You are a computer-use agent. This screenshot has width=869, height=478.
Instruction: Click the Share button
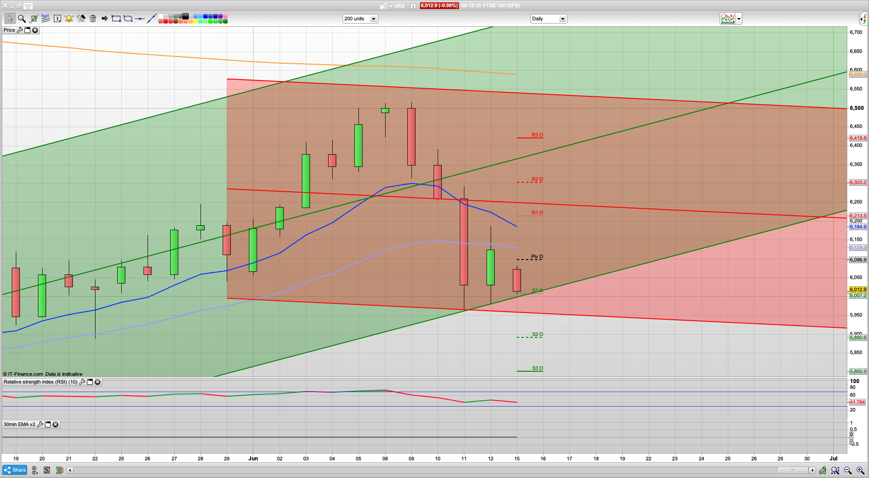[x=15, y=470]
